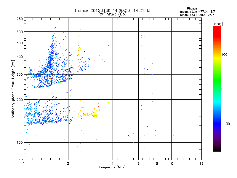Click the x-axis tick label '1'
The height and width of the screenshot is (178, 237).
[24, 163]
